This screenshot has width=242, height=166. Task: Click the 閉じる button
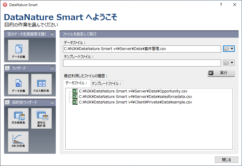(226, 160)
